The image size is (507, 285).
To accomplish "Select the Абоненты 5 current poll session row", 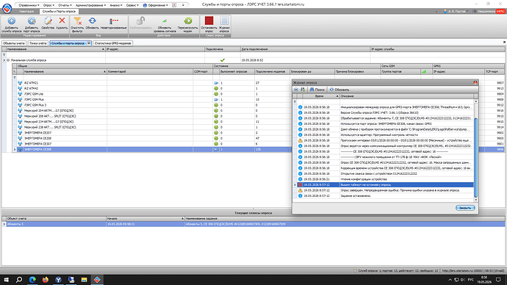I will pyautogui.click(x=253, y=224).
